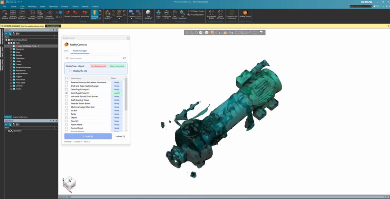Open Connector for Omniverse

pyautogui.click(x=232, y=14)
